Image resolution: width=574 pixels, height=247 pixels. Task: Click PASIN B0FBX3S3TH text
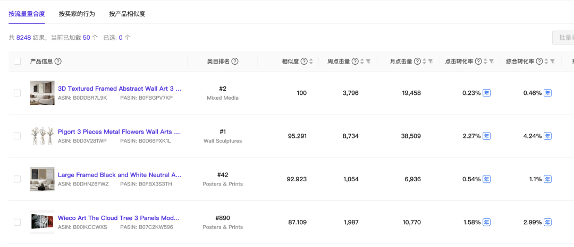tap(146, 184)
